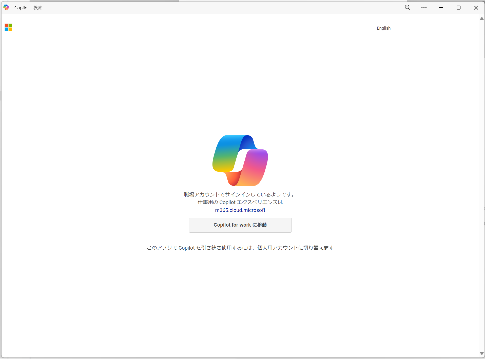Click the 仕事用の Copilot エクスペリエンスは text
Image resolution: width=485 pixels, height=359 pixels.
(240, 202)
